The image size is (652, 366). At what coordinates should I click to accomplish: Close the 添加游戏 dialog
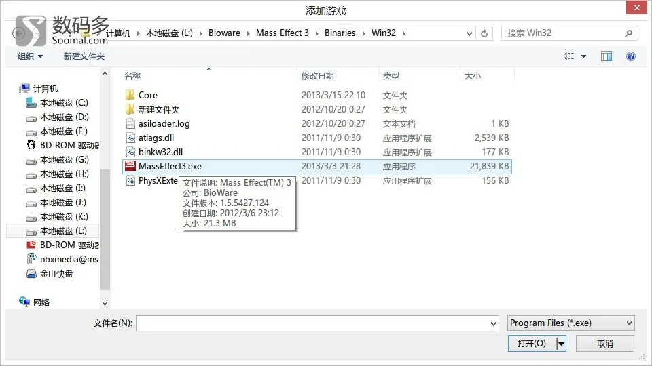point(636,8)
